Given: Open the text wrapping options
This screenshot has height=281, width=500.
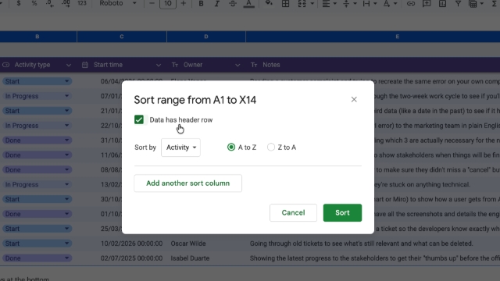Looking at the screenshot, I should coord(370,3).
